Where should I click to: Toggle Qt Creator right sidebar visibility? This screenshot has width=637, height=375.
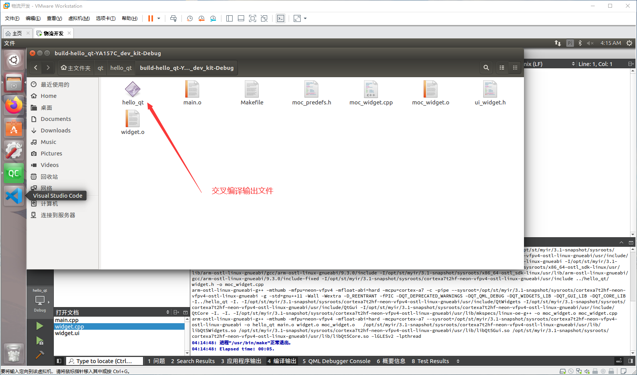[630, 361]
